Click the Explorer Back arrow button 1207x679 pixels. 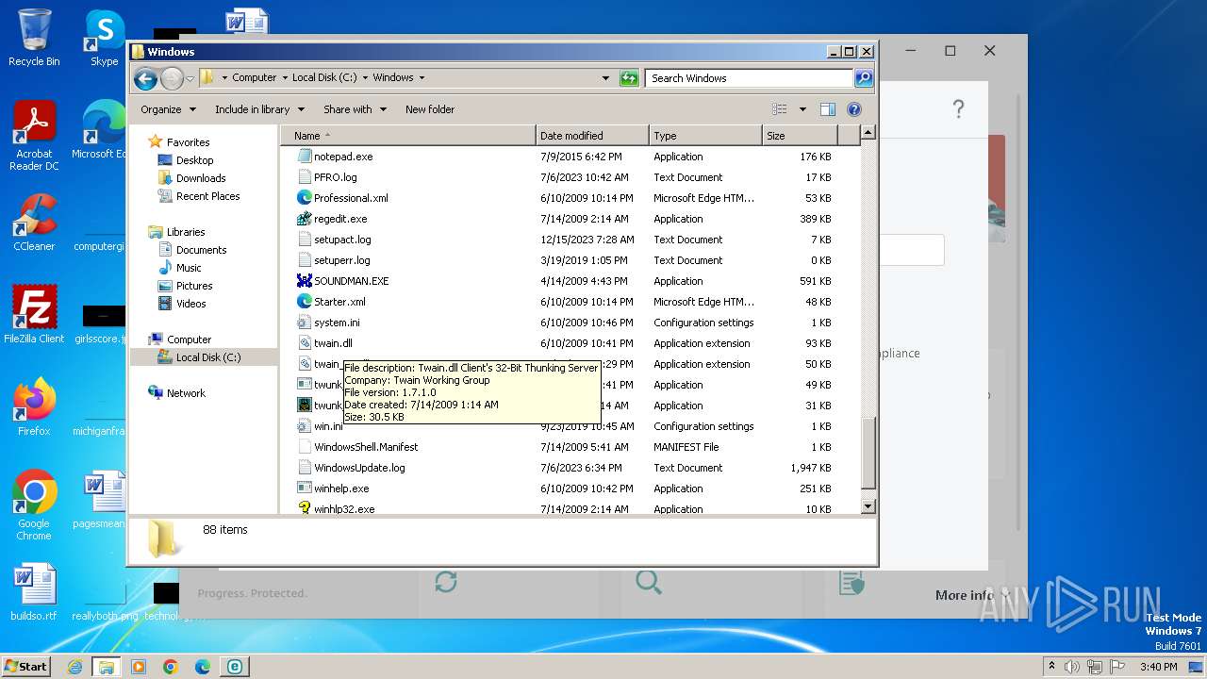(x=145, y=78)
